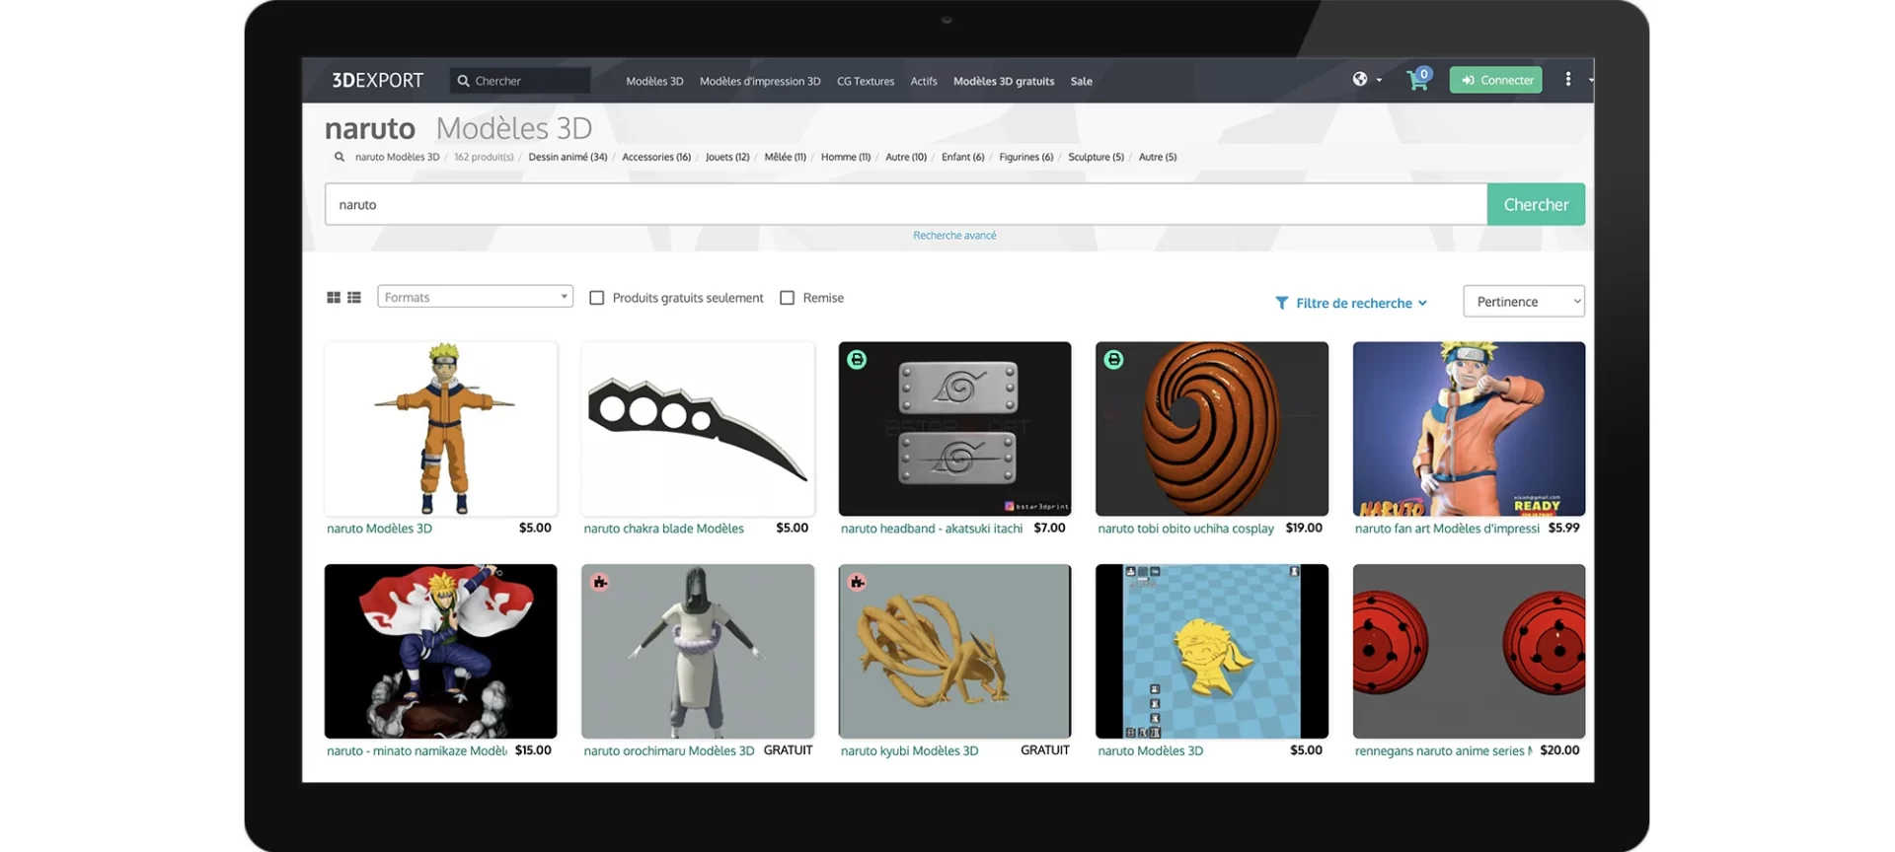Open naruto tobi obito uchiha cosplay title
This screenshot has width=1895, height=852.
tap(1185, 529)
